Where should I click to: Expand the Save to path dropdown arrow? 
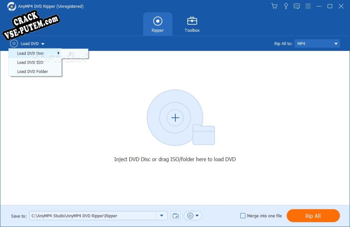pos(162,216)
